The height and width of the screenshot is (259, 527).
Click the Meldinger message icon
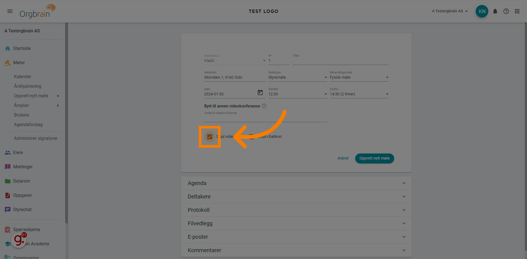pyautogui.click(x=8, y=167)
